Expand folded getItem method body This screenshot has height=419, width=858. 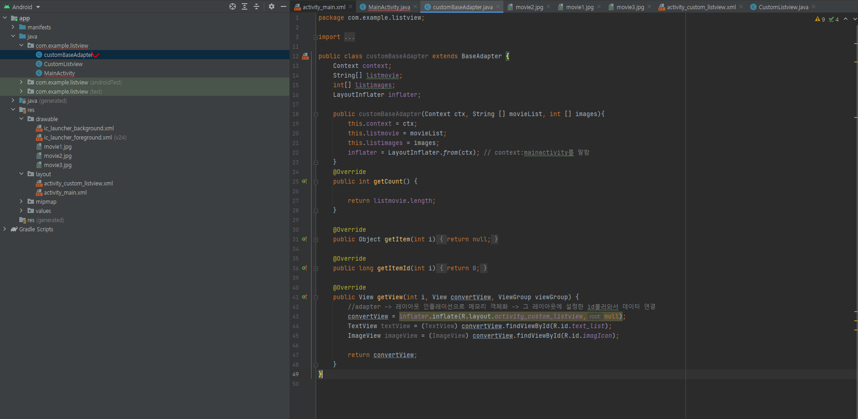click(316, 240)
